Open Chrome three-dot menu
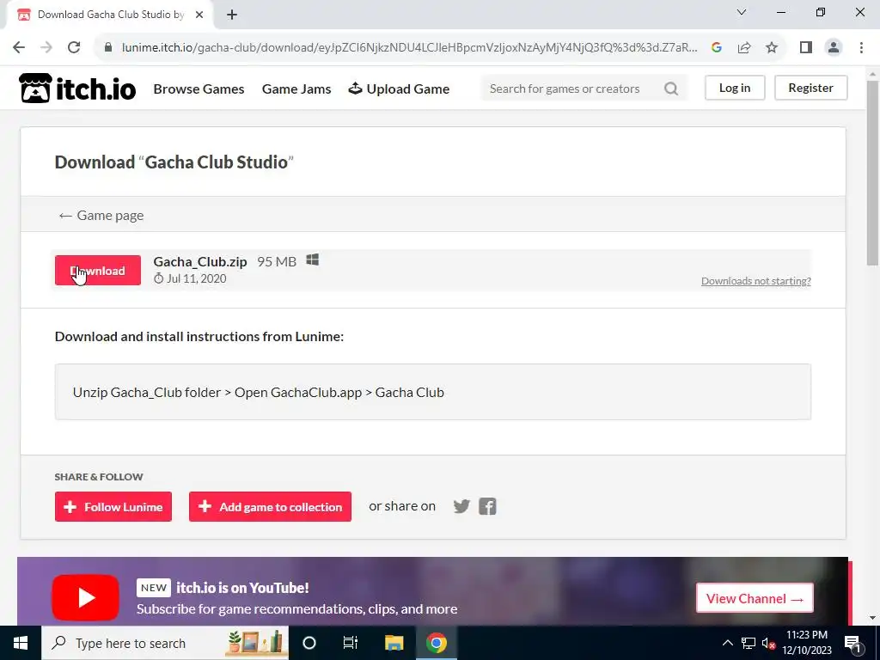The image size is (880, 660). pos(861,47)
